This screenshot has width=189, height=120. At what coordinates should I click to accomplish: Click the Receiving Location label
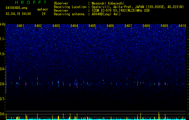70,7
